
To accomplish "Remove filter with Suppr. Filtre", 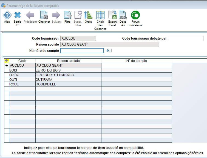I will (78, 15).
